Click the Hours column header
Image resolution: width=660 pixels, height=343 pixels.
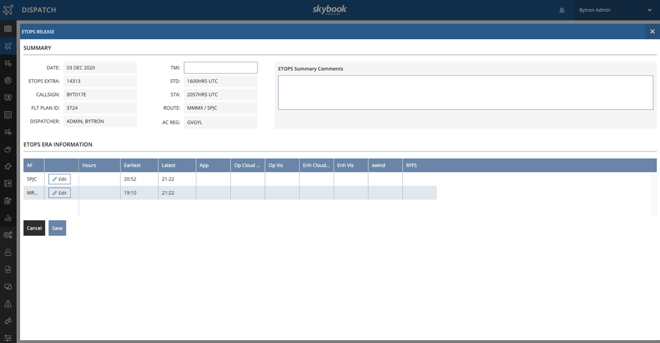click(x=99, y=165)
